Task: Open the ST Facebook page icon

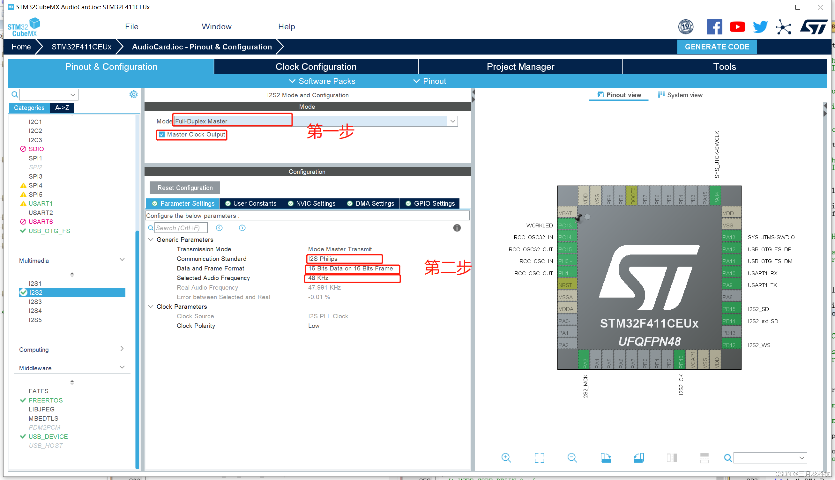Action: [714, 27]
